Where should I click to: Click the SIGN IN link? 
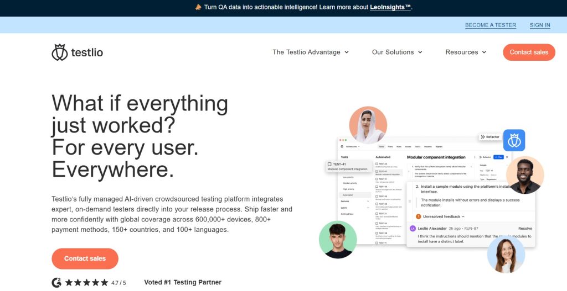pos(540,25)
